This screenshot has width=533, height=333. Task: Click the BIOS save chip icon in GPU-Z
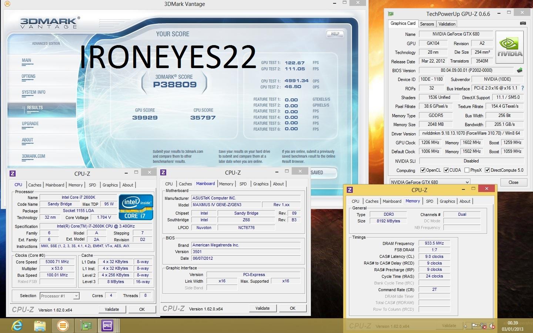(x=520, y=70)
